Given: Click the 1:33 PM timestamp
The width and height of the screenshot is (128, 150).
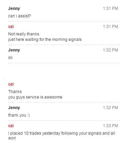Looking at the screenshot, I should (x=110, y=126).
